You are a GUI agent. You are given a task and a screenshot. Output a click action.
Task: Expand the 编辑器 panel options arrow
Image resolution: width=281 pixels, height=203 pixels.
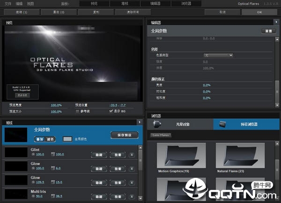276,22
